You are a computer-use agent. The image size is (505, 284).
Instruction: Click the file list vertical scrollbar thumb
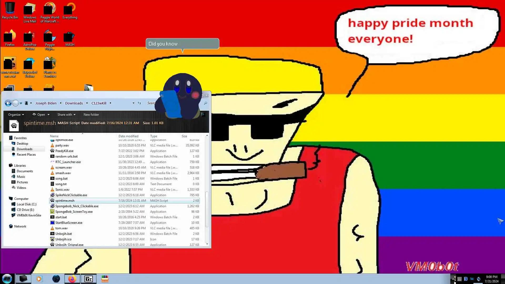[x=207, y=209]
